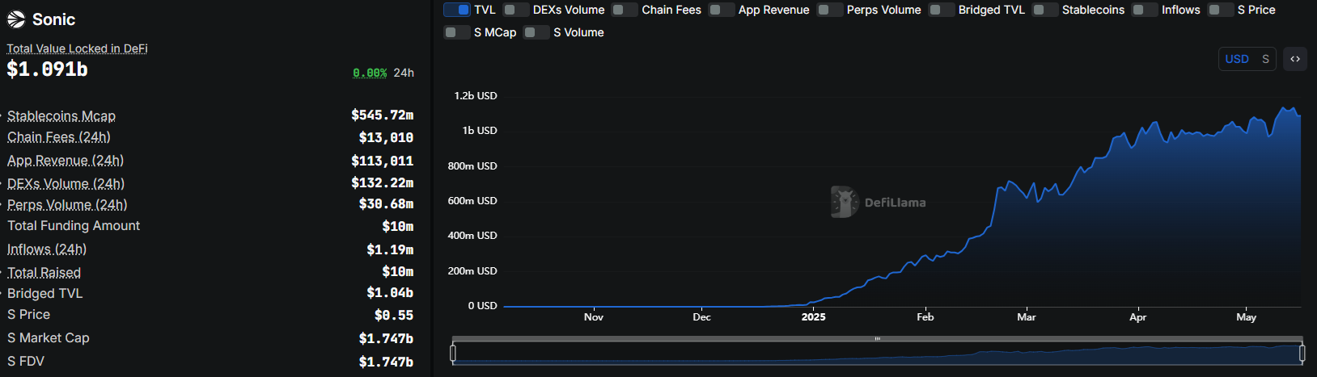Turn on App Revenue series

tap(722, 10)
